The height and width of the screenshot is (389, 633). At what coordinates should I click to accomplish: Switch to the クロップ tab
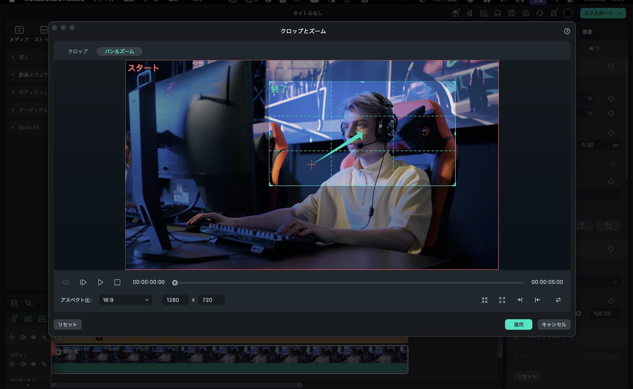point(78,51)
